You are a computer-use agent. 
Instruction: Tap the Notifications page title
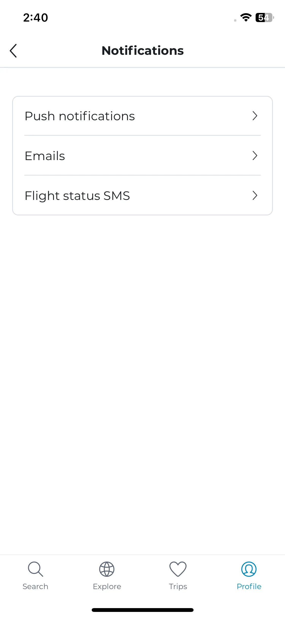coord(143,50)
